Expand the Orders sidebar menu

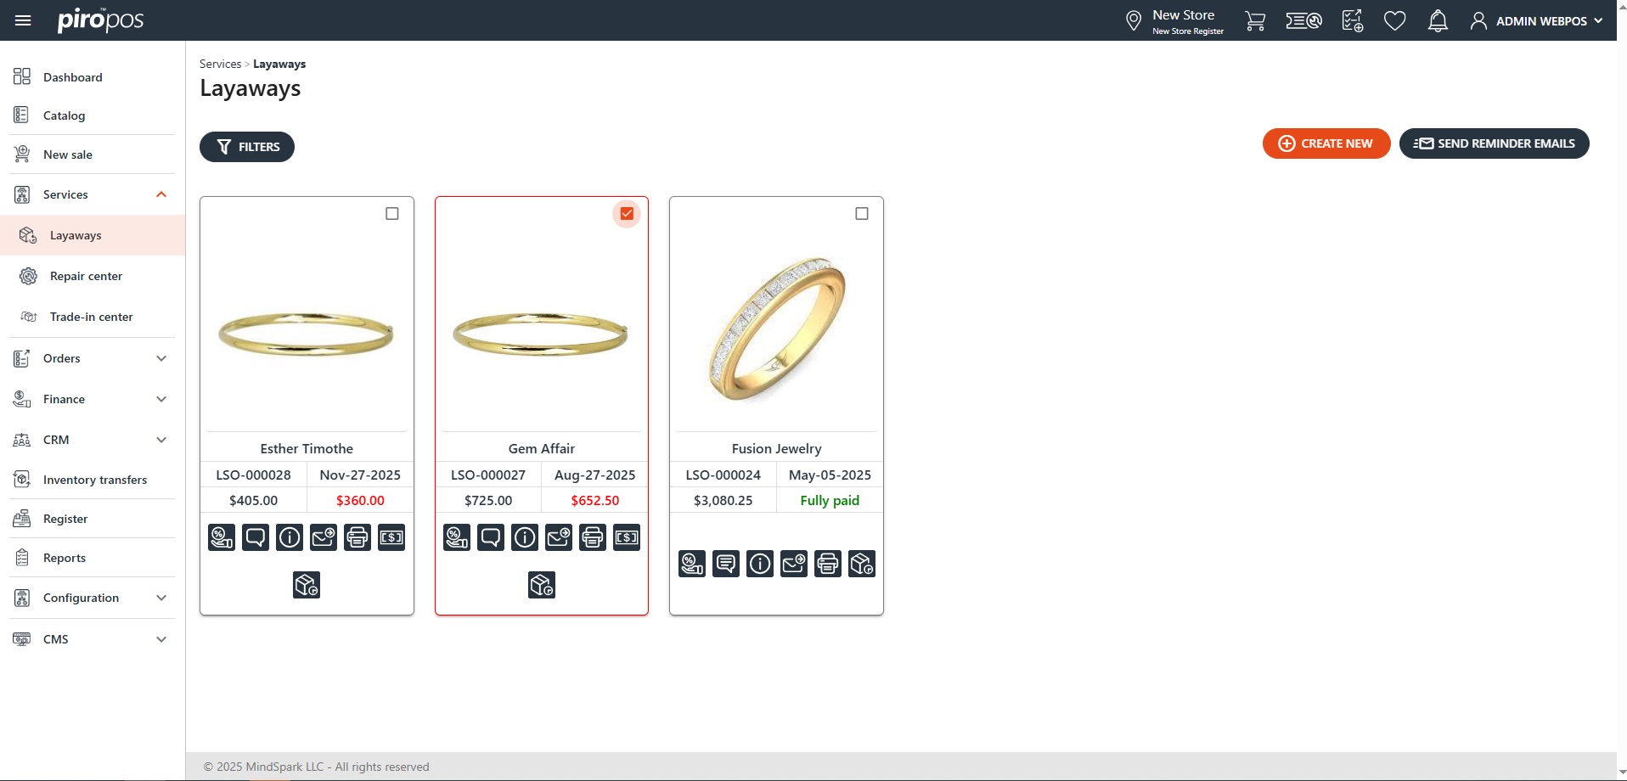click(161, 358)
